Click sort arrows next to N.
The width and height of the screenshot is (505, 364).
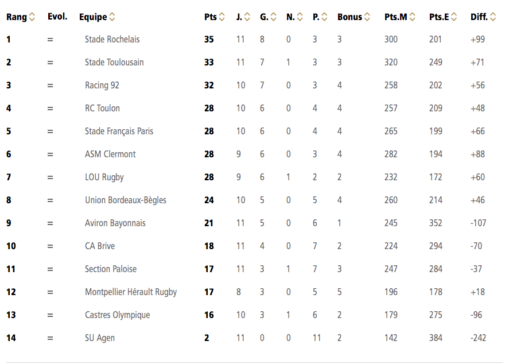(300, 17)
